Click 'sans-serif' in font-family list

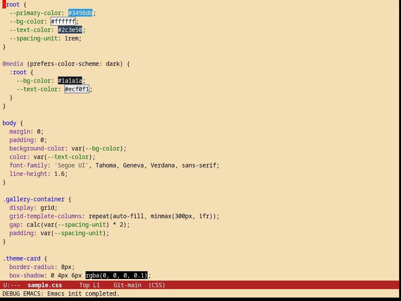[199, 165]
